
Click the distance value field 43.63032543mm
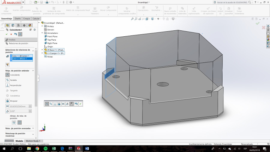coord(19,106)
